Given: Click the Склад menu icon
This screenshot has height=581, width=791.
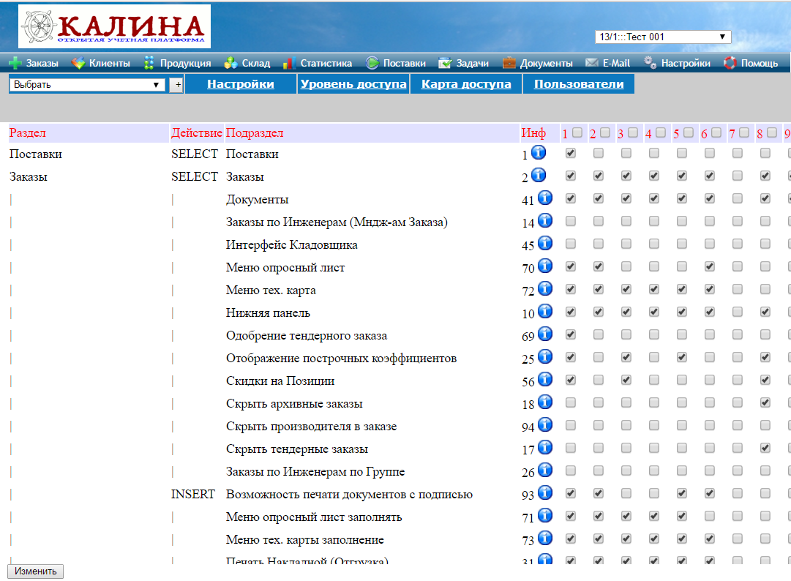Looking at the screenshot, I should (x=231, y=63).
